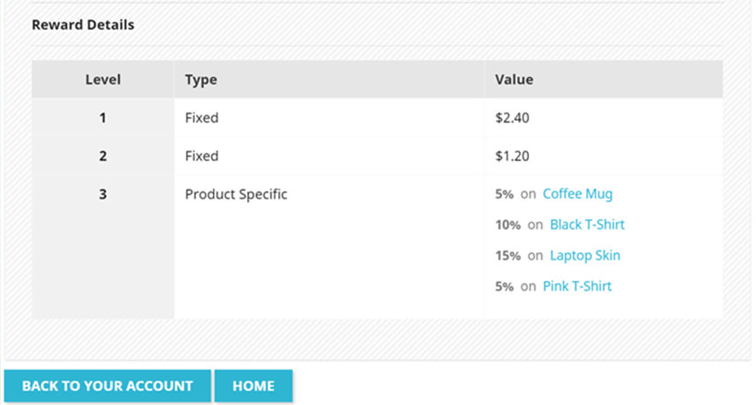Viewport: 756px width, 405px height.
Task: Follow the Laptop Skin link
Action: [585, 255]
